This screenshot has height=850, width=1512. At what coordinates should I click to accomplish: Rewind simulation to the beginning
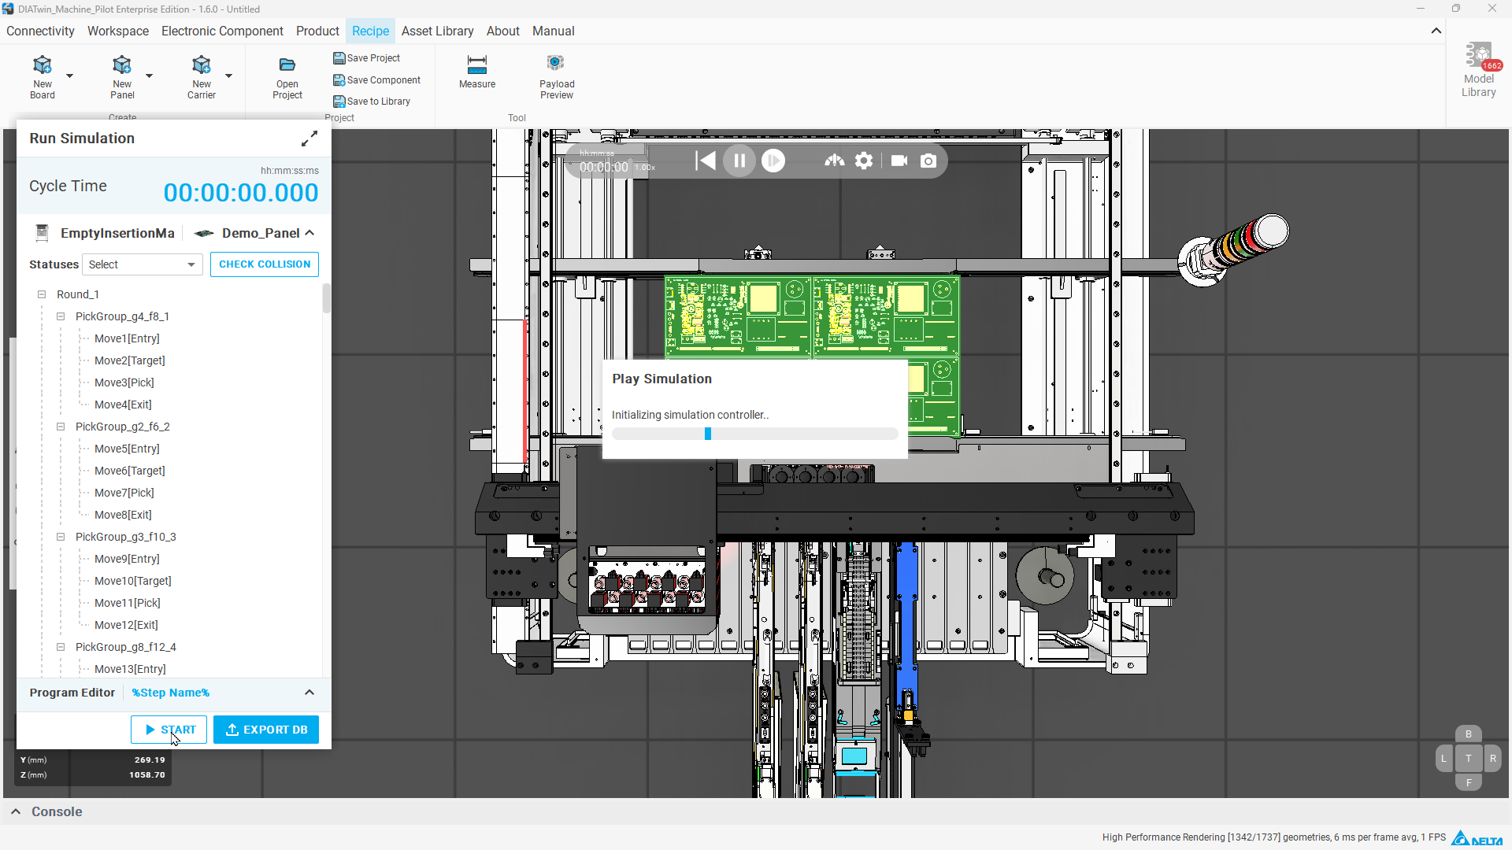706,161
